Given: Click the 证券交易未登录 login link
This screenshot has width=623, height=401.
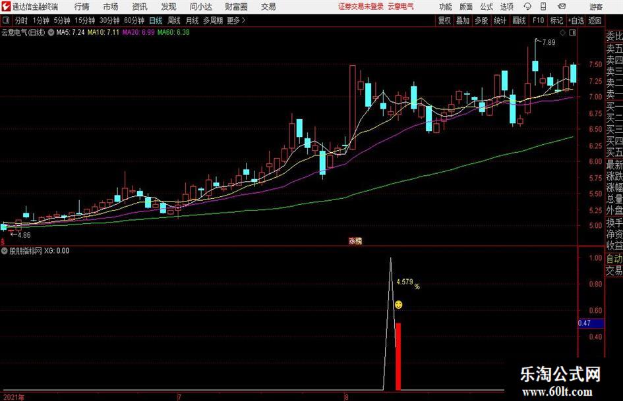Looking at the screenshot, I should coord(361,7).
